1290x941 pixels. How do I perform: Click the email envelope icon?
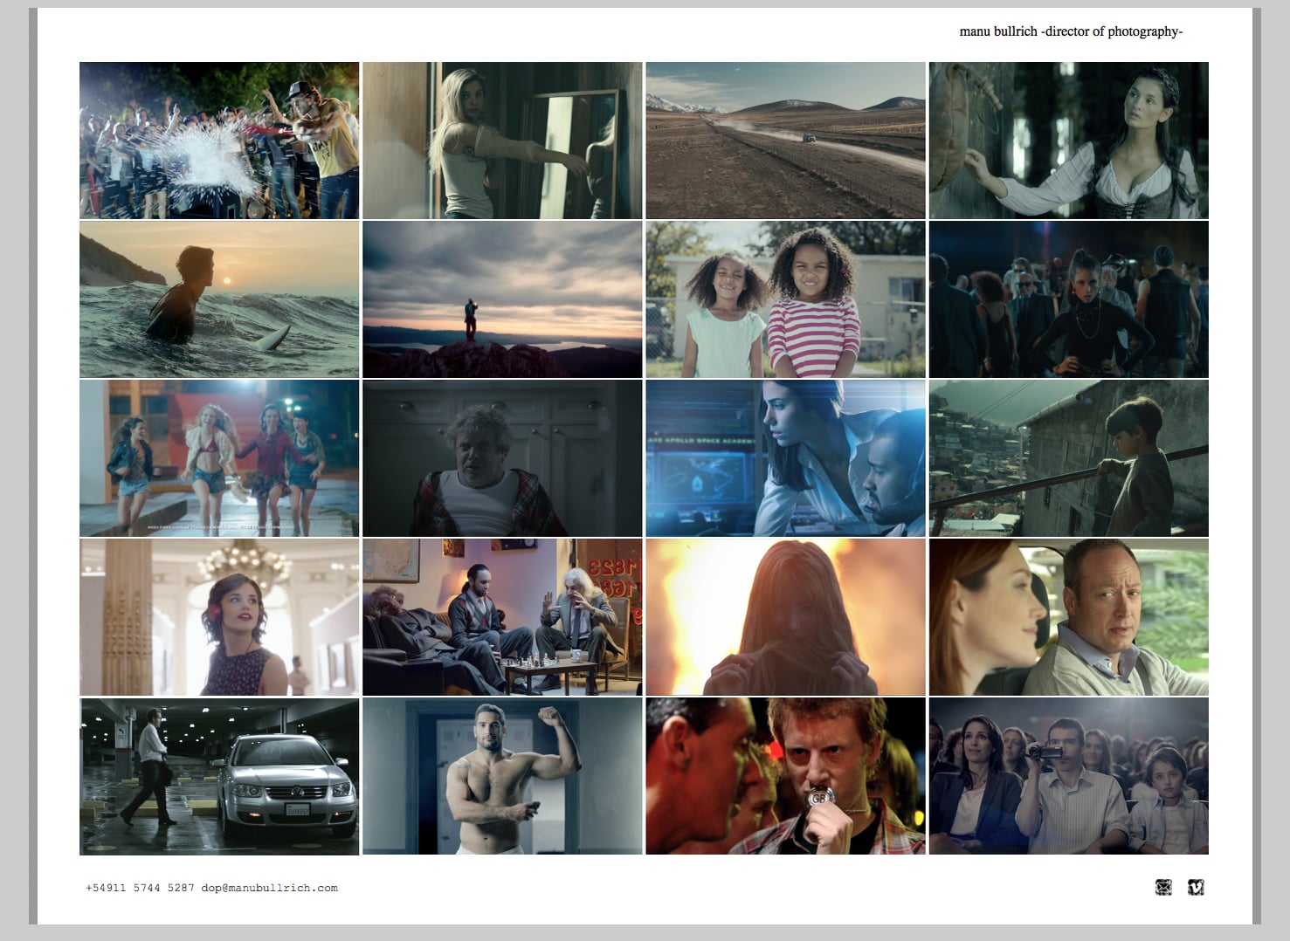click(x=1163, y=887)
